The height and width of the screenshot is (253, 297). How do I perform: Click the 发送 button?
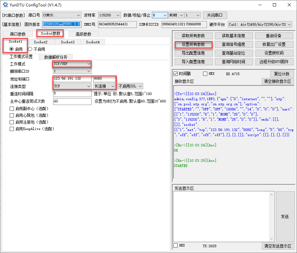click(285, 216)
